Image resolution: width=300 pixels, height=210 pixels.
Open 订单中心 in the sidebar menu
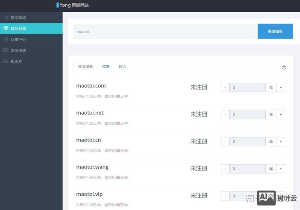point(18,39)
